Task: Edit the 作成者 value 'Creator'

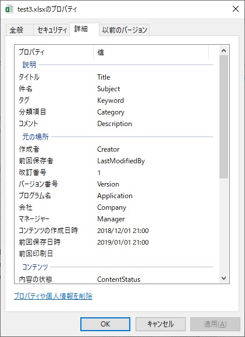Action: point(108,149)
